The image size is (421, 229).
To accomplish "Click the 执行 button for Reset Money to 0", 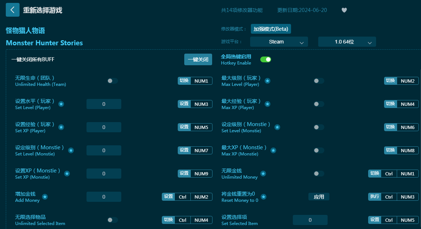I will 375,196.
